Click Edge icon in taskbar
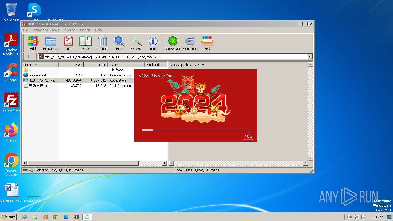393x221 pixels. click(x=66, y=217)
